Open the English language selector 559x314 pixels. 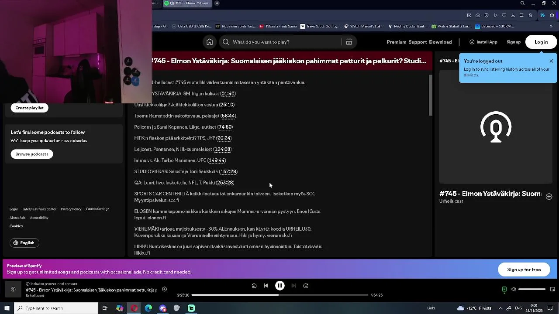24,243
